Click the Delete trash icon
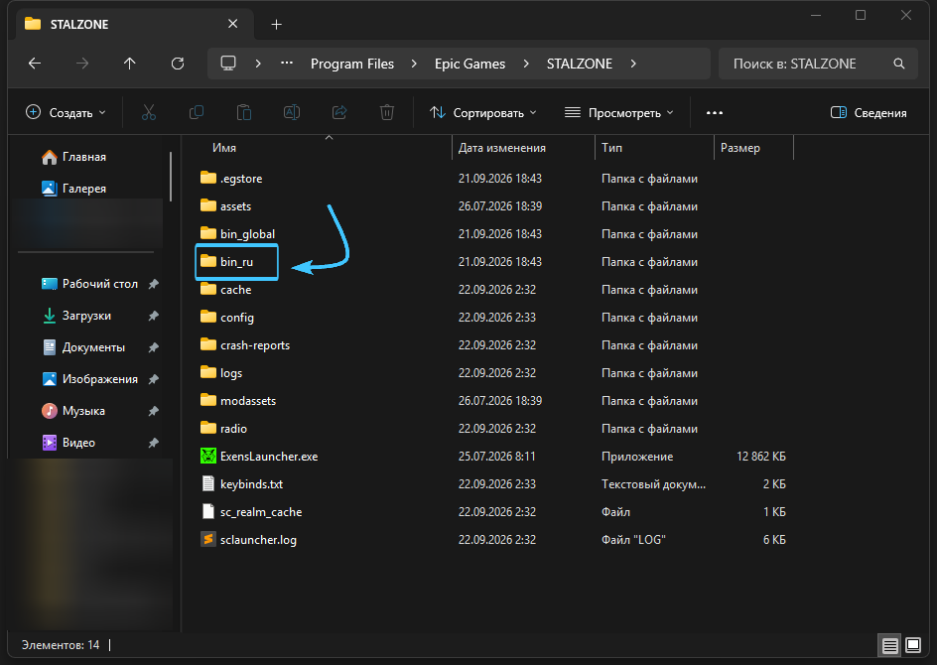Viewport: 937px width, 665px height. point(387,112)
